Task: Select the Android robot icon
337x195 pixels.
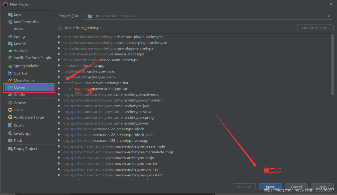Action: (10, 51)
